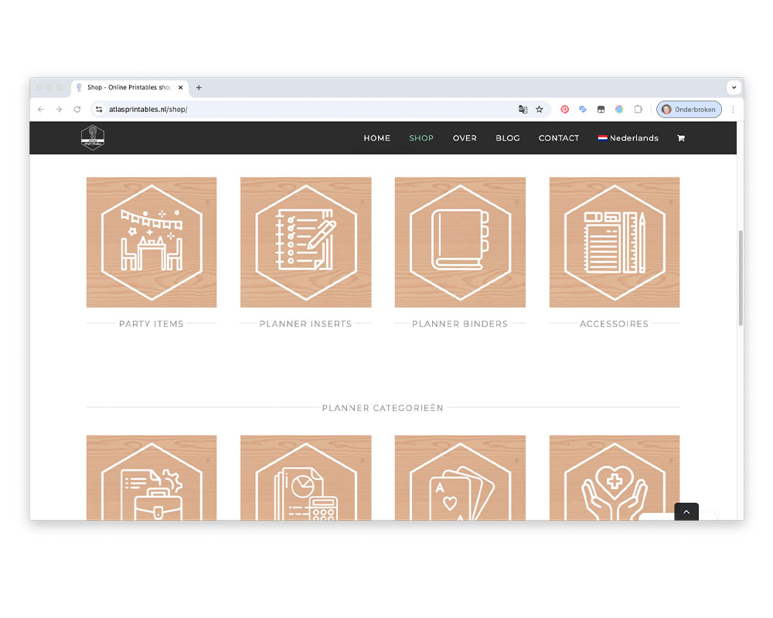Select the Planner Binders book icon

point(460,243)
